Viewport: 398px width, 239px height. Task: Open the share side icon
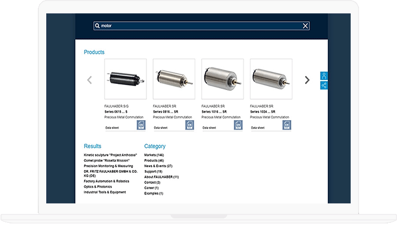[x=324, y=86]
